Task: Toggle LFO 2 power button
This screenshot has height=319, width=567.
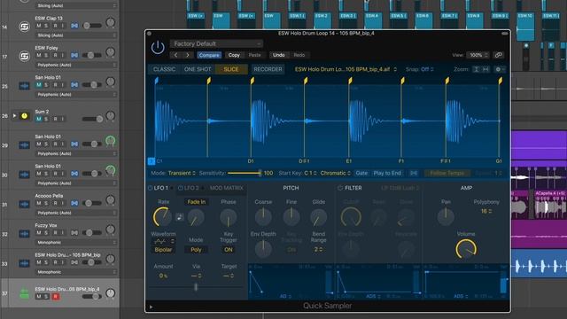Action: [181, 188]
